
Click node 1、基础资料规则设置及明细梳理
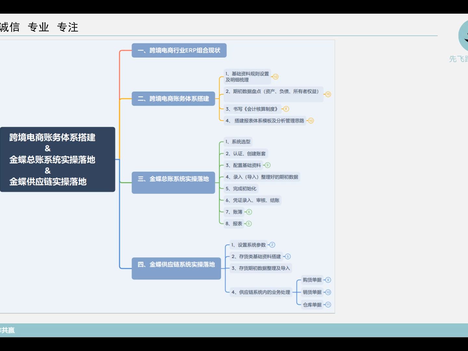[x=247, y=77]
